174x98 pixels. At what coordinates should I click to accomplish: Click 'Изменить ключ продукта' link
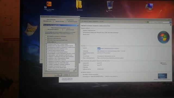(111, 76)
